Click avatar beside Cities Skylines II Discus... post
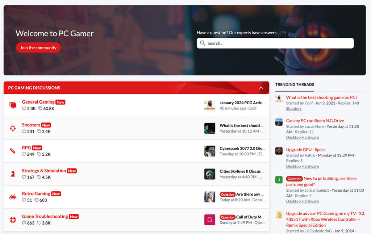Screen dimensions: 371x234 click(x=210, y=174)
